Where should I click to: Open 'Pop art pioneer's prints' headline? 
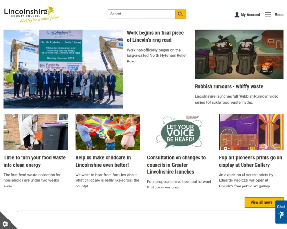250,161
